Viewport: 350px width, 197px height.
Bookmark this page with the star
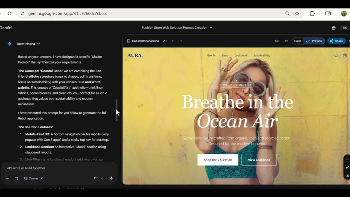pyautogui.click(x=297, y=13)
